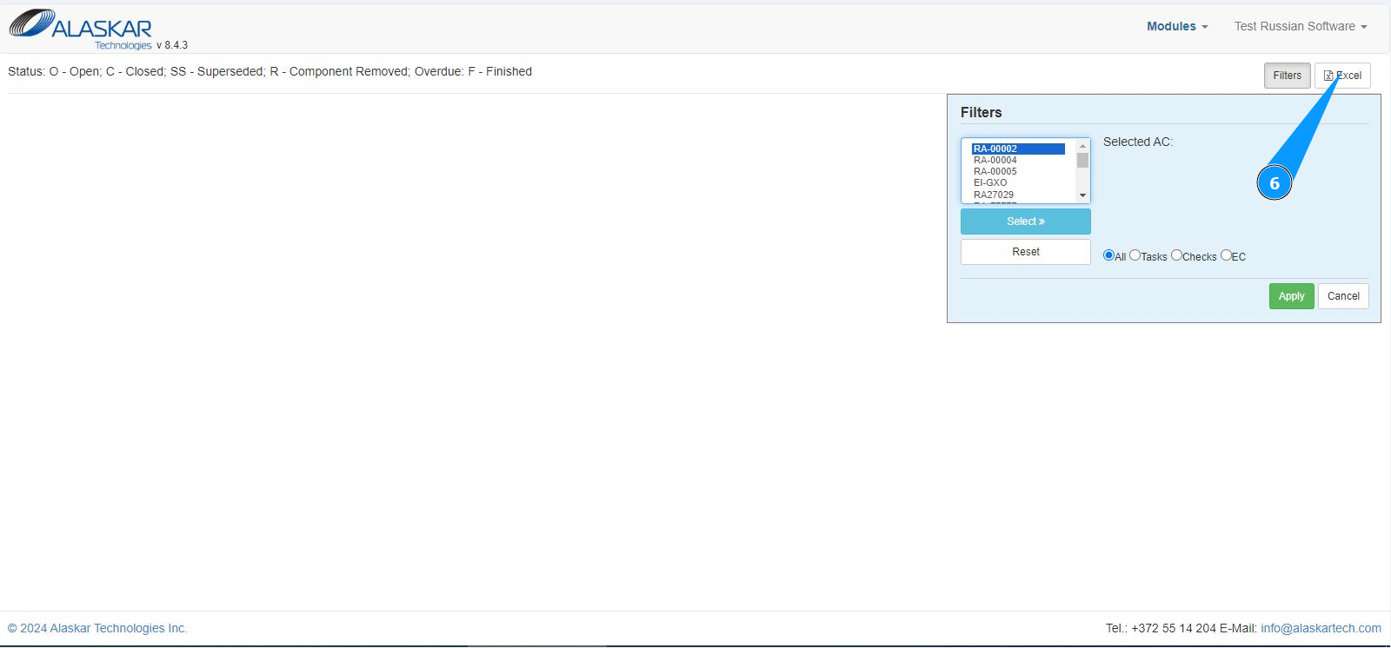
Task: Click the Select button to add aircraft
Action: 1026,222
